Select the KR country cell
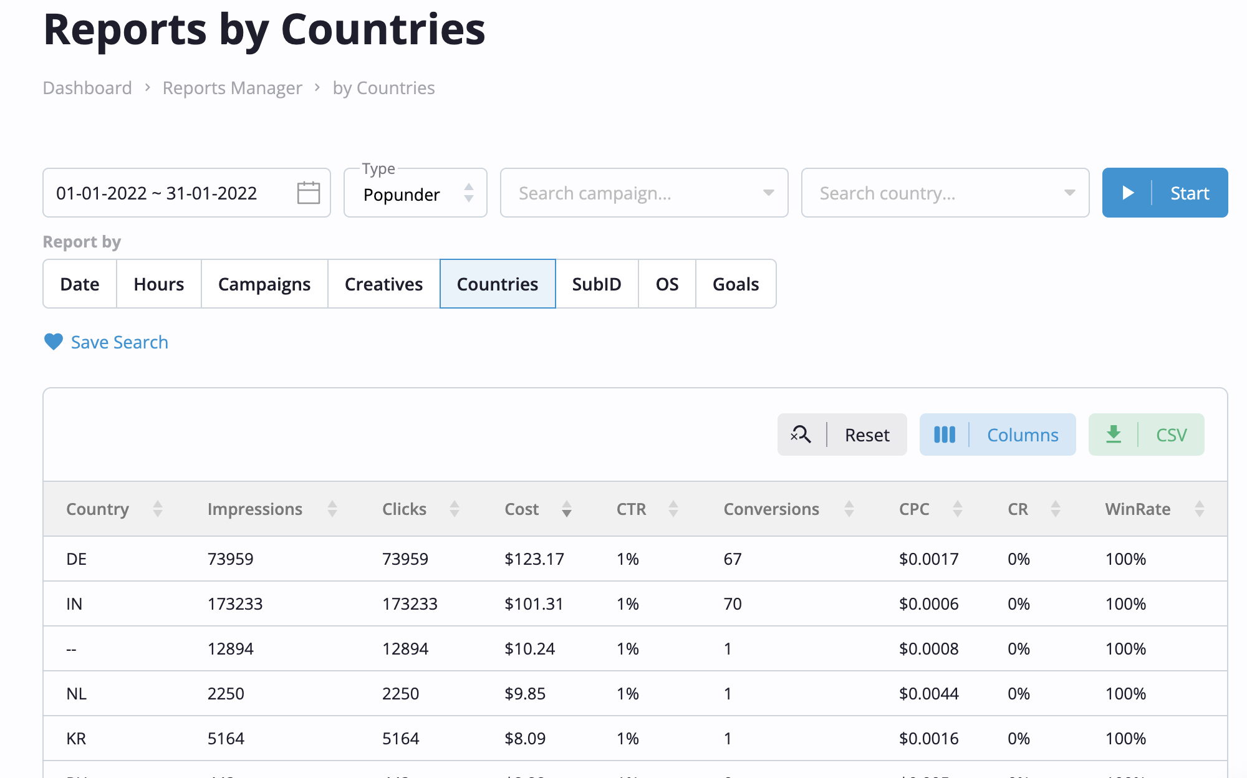This screenshot has width=1247, height=778. coord(76,738)
